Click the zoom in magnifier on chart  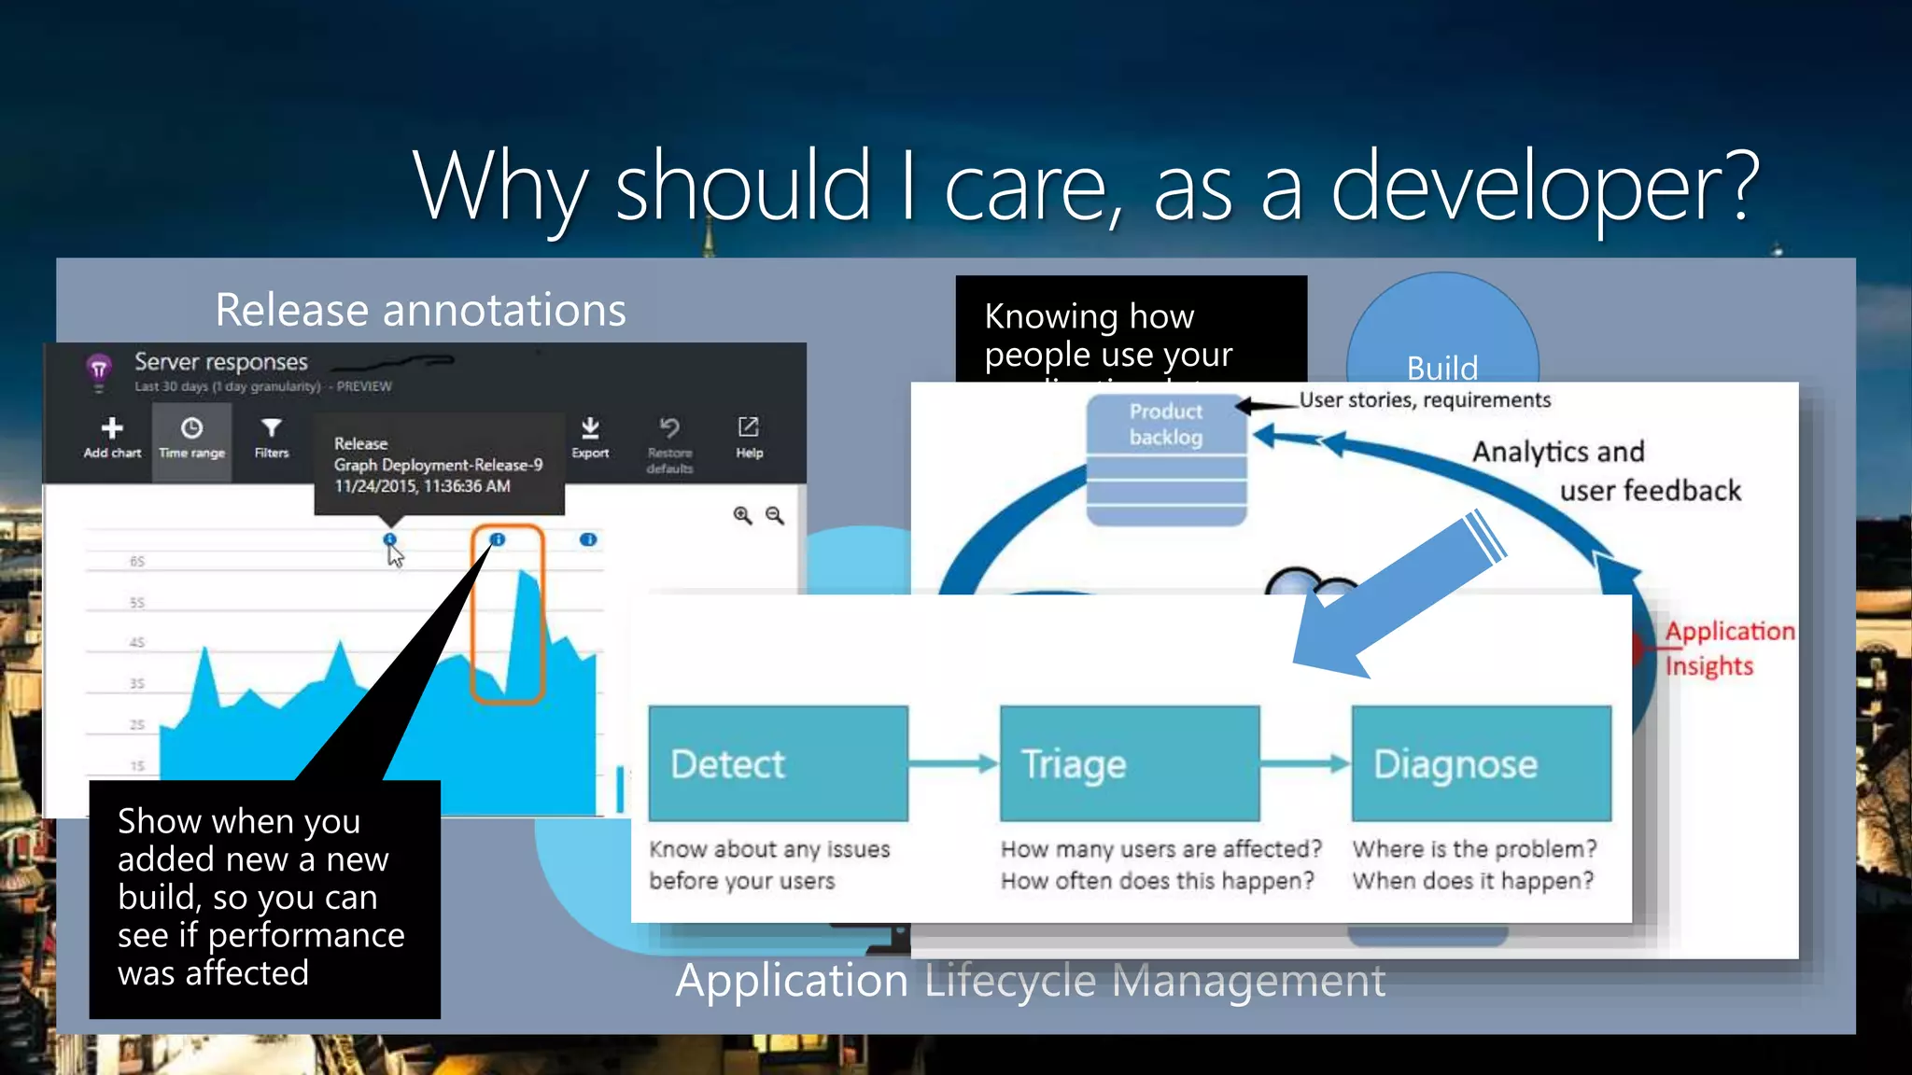[742, 515]
